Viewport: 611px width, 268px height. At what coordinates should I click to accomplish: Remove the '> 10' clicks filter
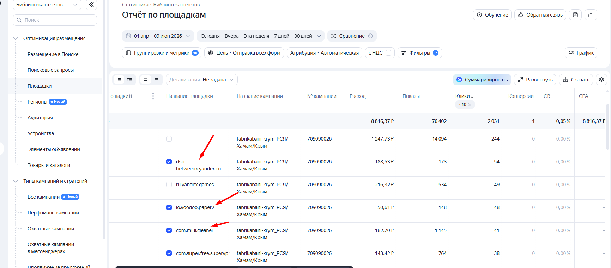tap(470, 105)
